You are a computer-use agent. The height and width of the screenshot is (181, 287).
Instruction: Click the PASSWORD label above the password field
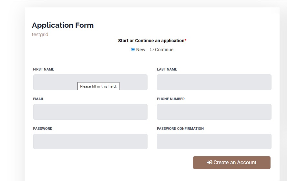pyautogui.click(x=43, y=129)
